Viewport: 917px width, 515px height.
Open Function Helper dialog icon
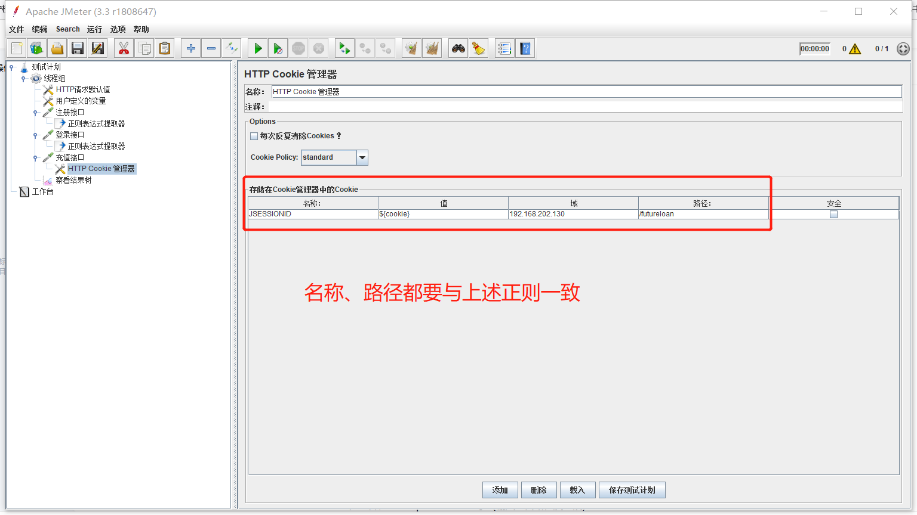504,48
